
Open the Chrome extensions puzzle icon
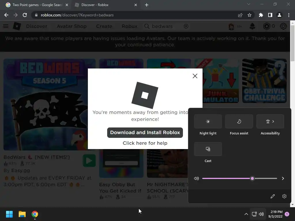pyautogui.click(x=261, y=15)
